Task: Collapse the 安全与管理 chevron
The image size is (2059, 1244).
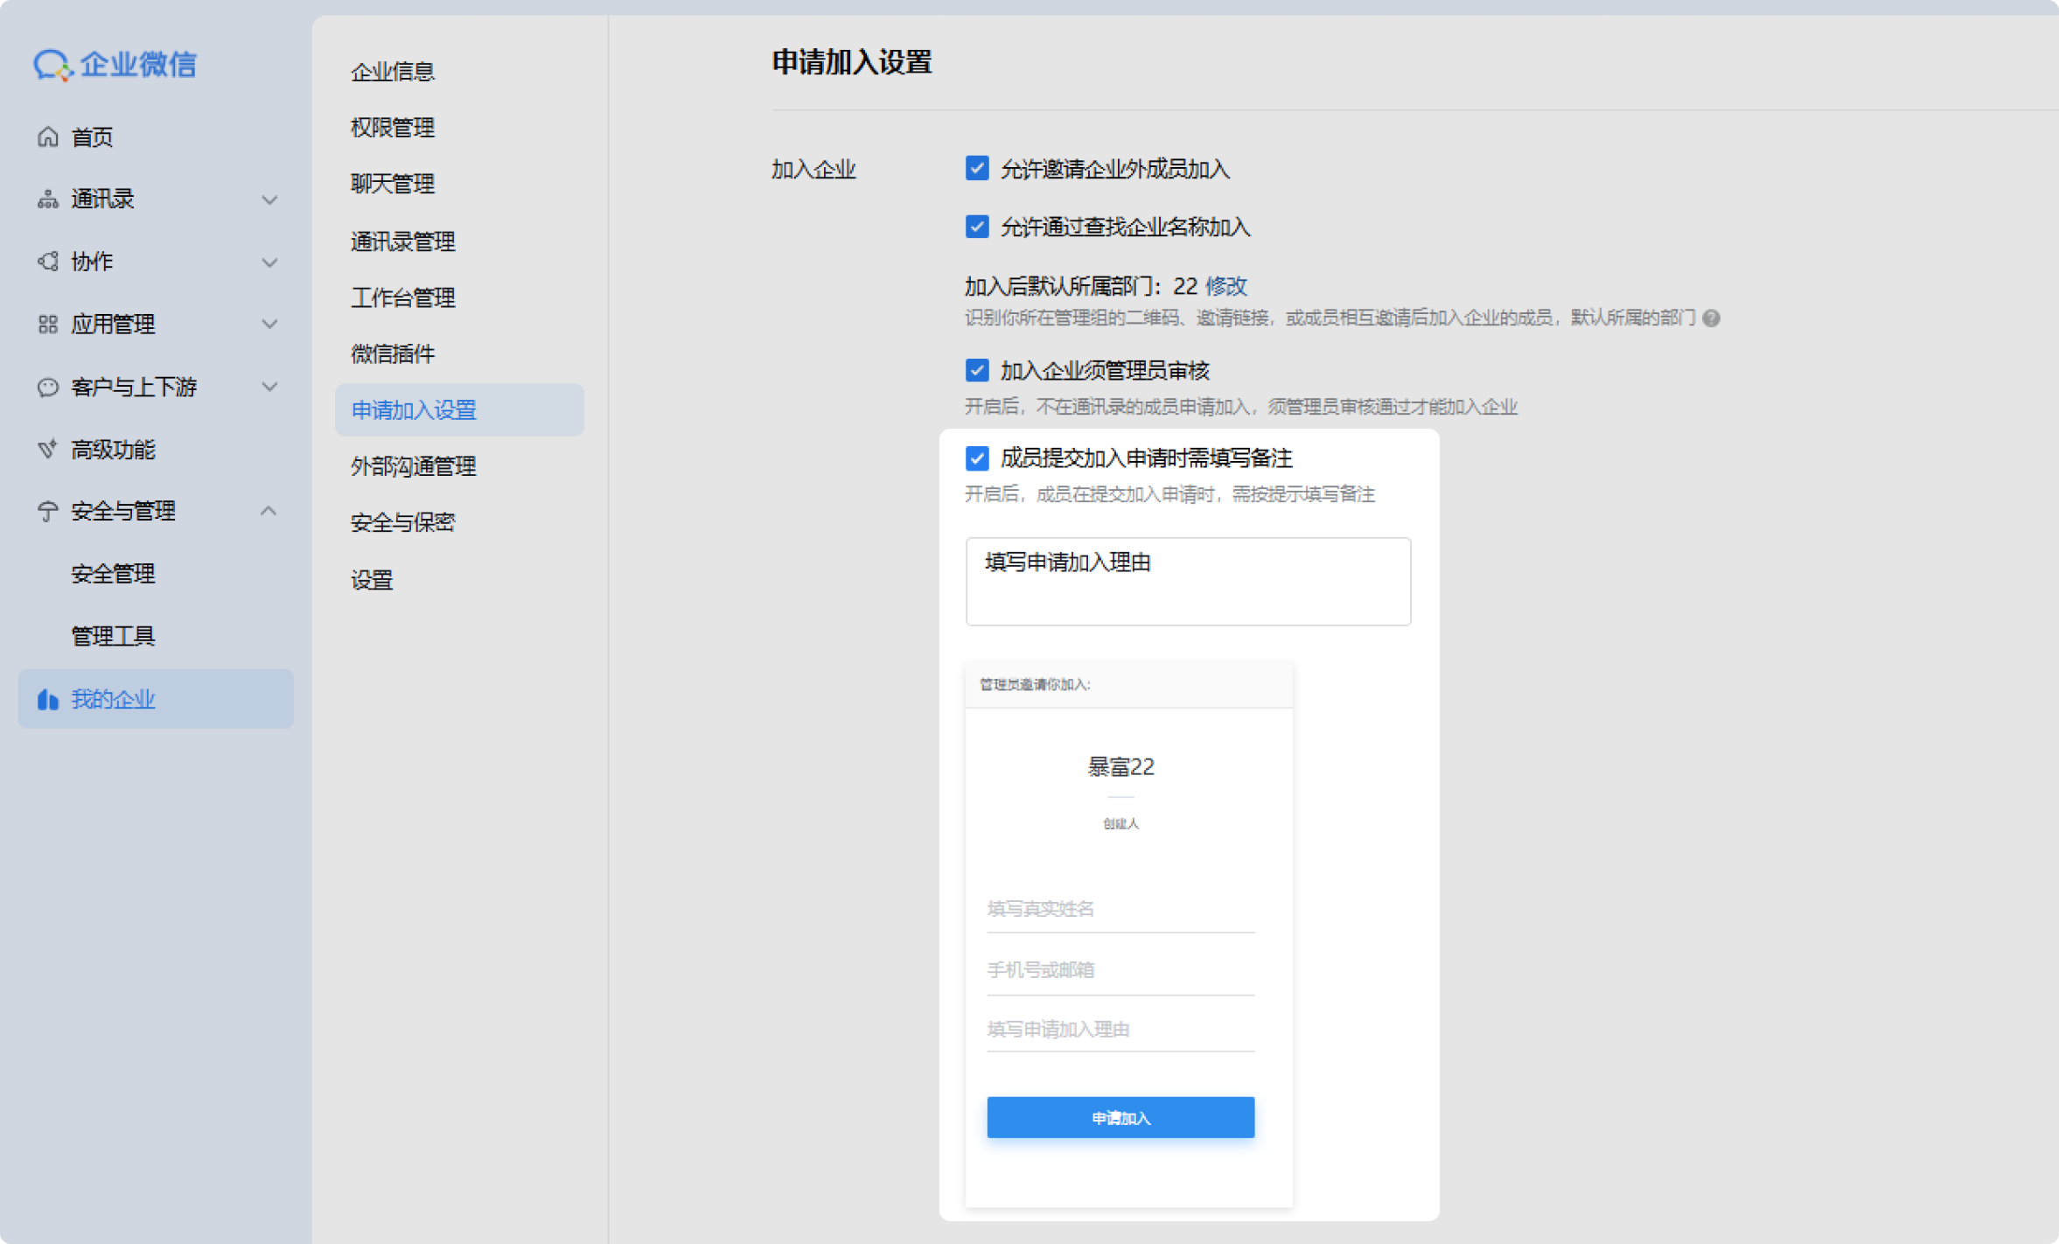Action: point(269,511)
